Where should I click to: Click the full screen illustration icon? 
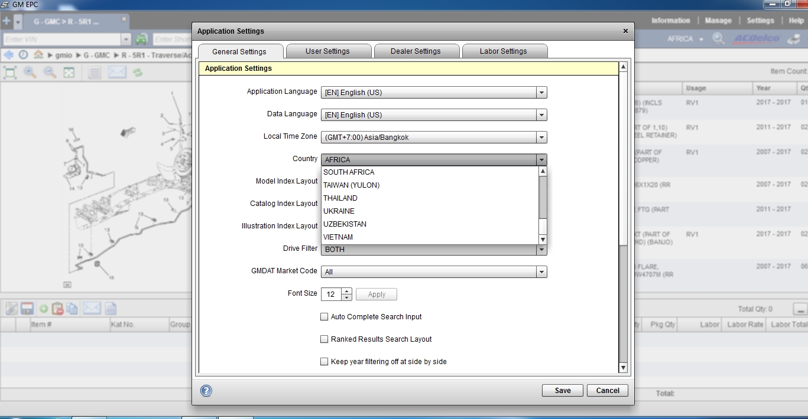69,73
